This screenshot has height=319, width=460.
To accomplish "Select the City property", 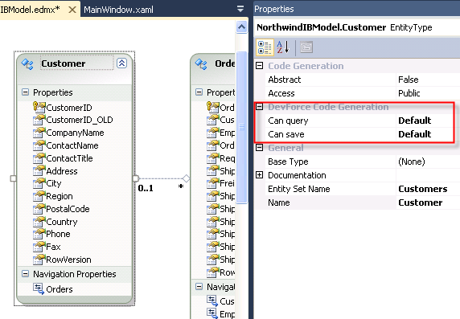I will [x=54, y=183].
